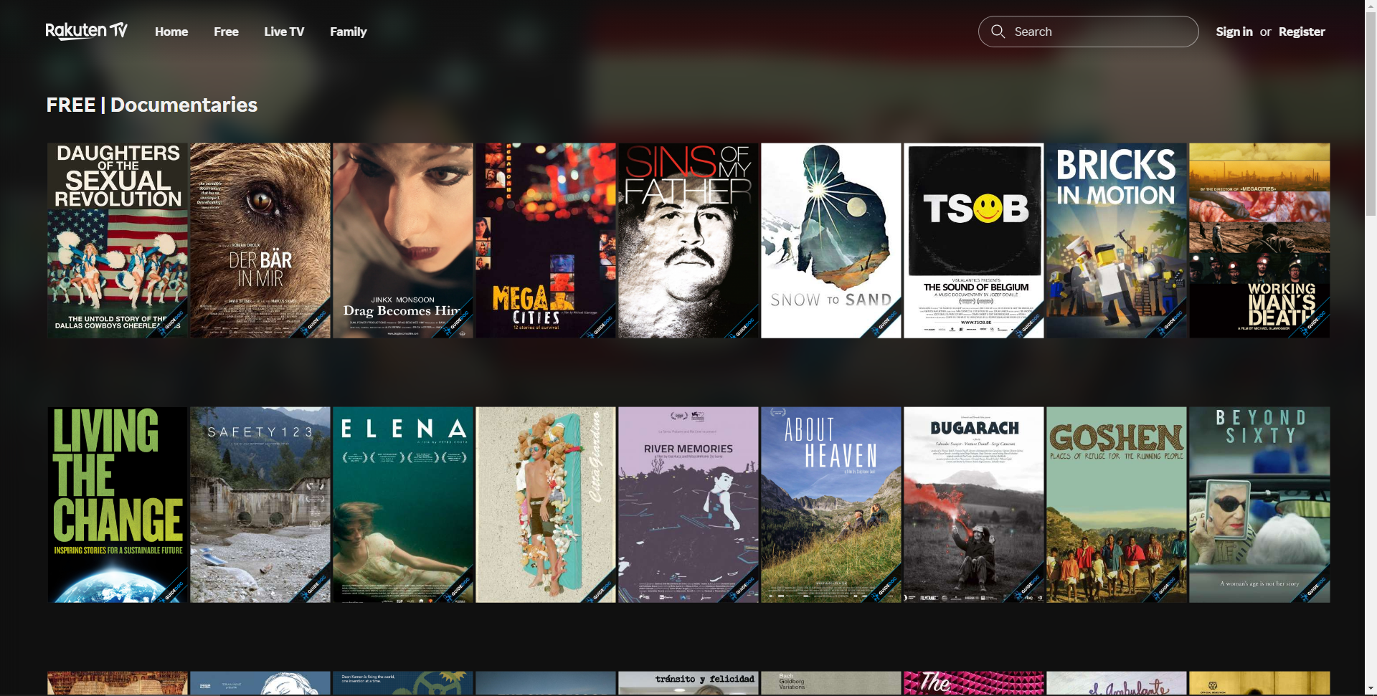Select the Snow to Sand poster

click(x=831, y=240)
